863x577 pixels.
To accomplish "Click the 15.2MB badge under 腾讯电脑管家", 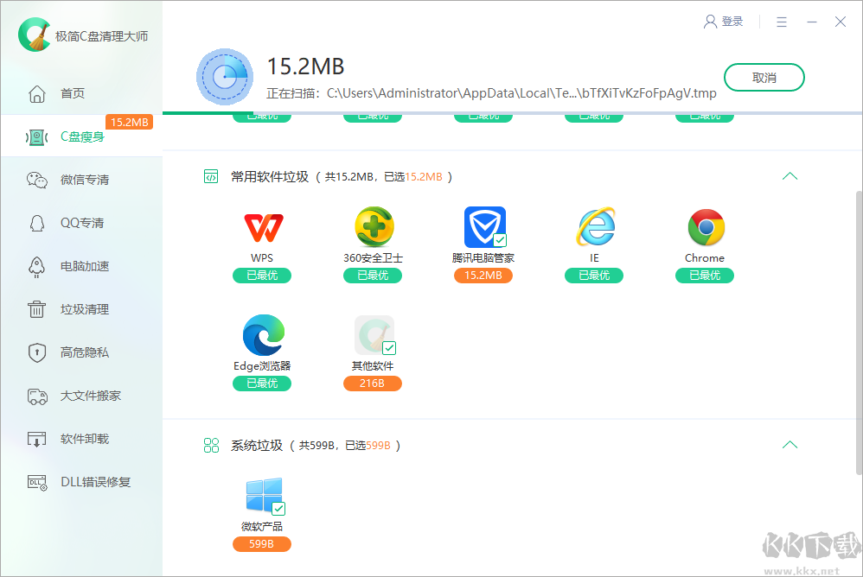I will tap(483, 276).
